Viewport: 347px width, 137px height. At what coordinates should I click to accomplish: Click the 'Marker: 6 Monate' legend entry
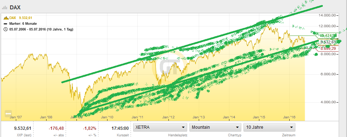[x=23, y=24]
